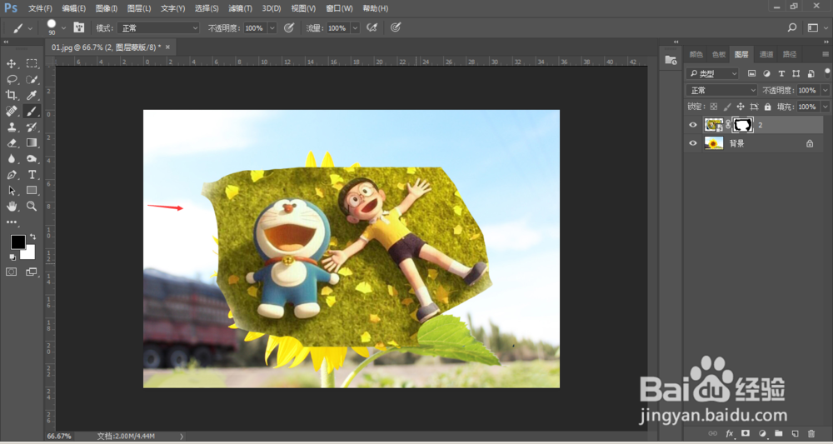Toggle lock transparent pixels

click(714, 107)
